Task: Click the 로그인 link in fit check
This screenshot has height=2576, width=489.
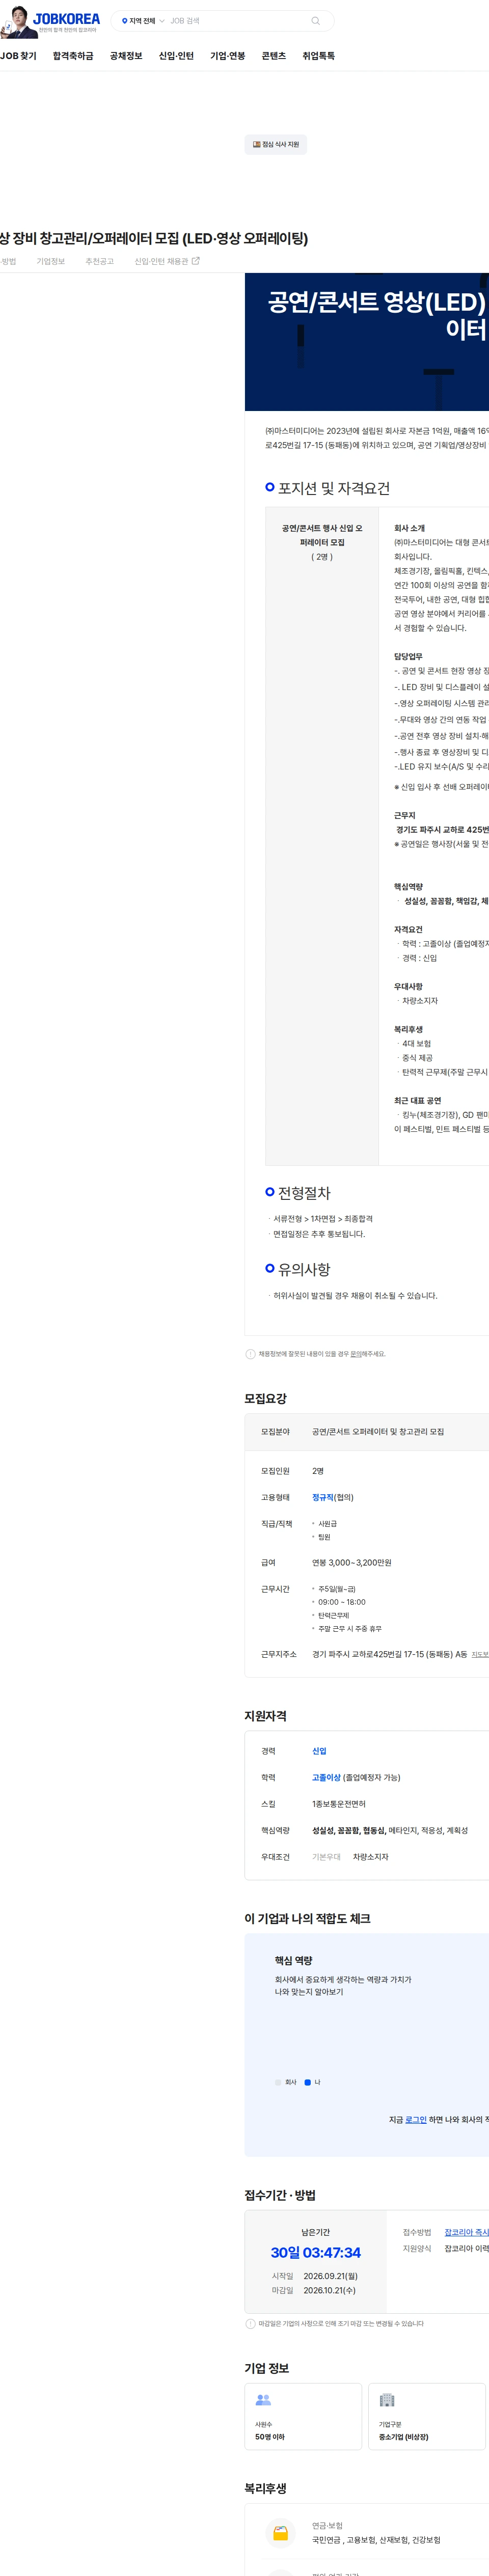Action: (416, 2119)
